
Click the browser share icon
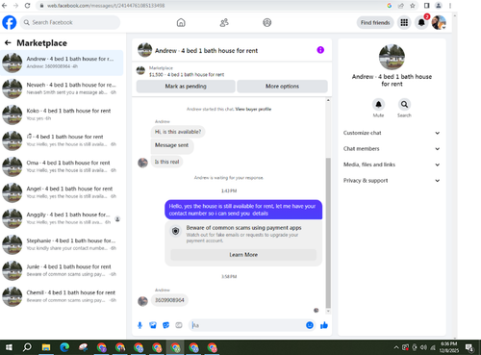point(401,6)
